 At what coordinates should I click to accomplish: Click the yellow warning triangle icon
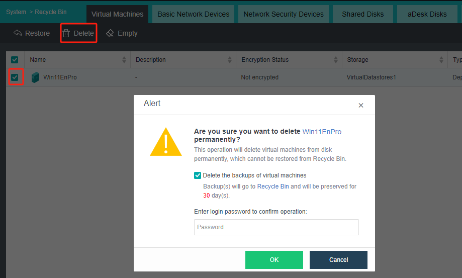click(166, 142)
